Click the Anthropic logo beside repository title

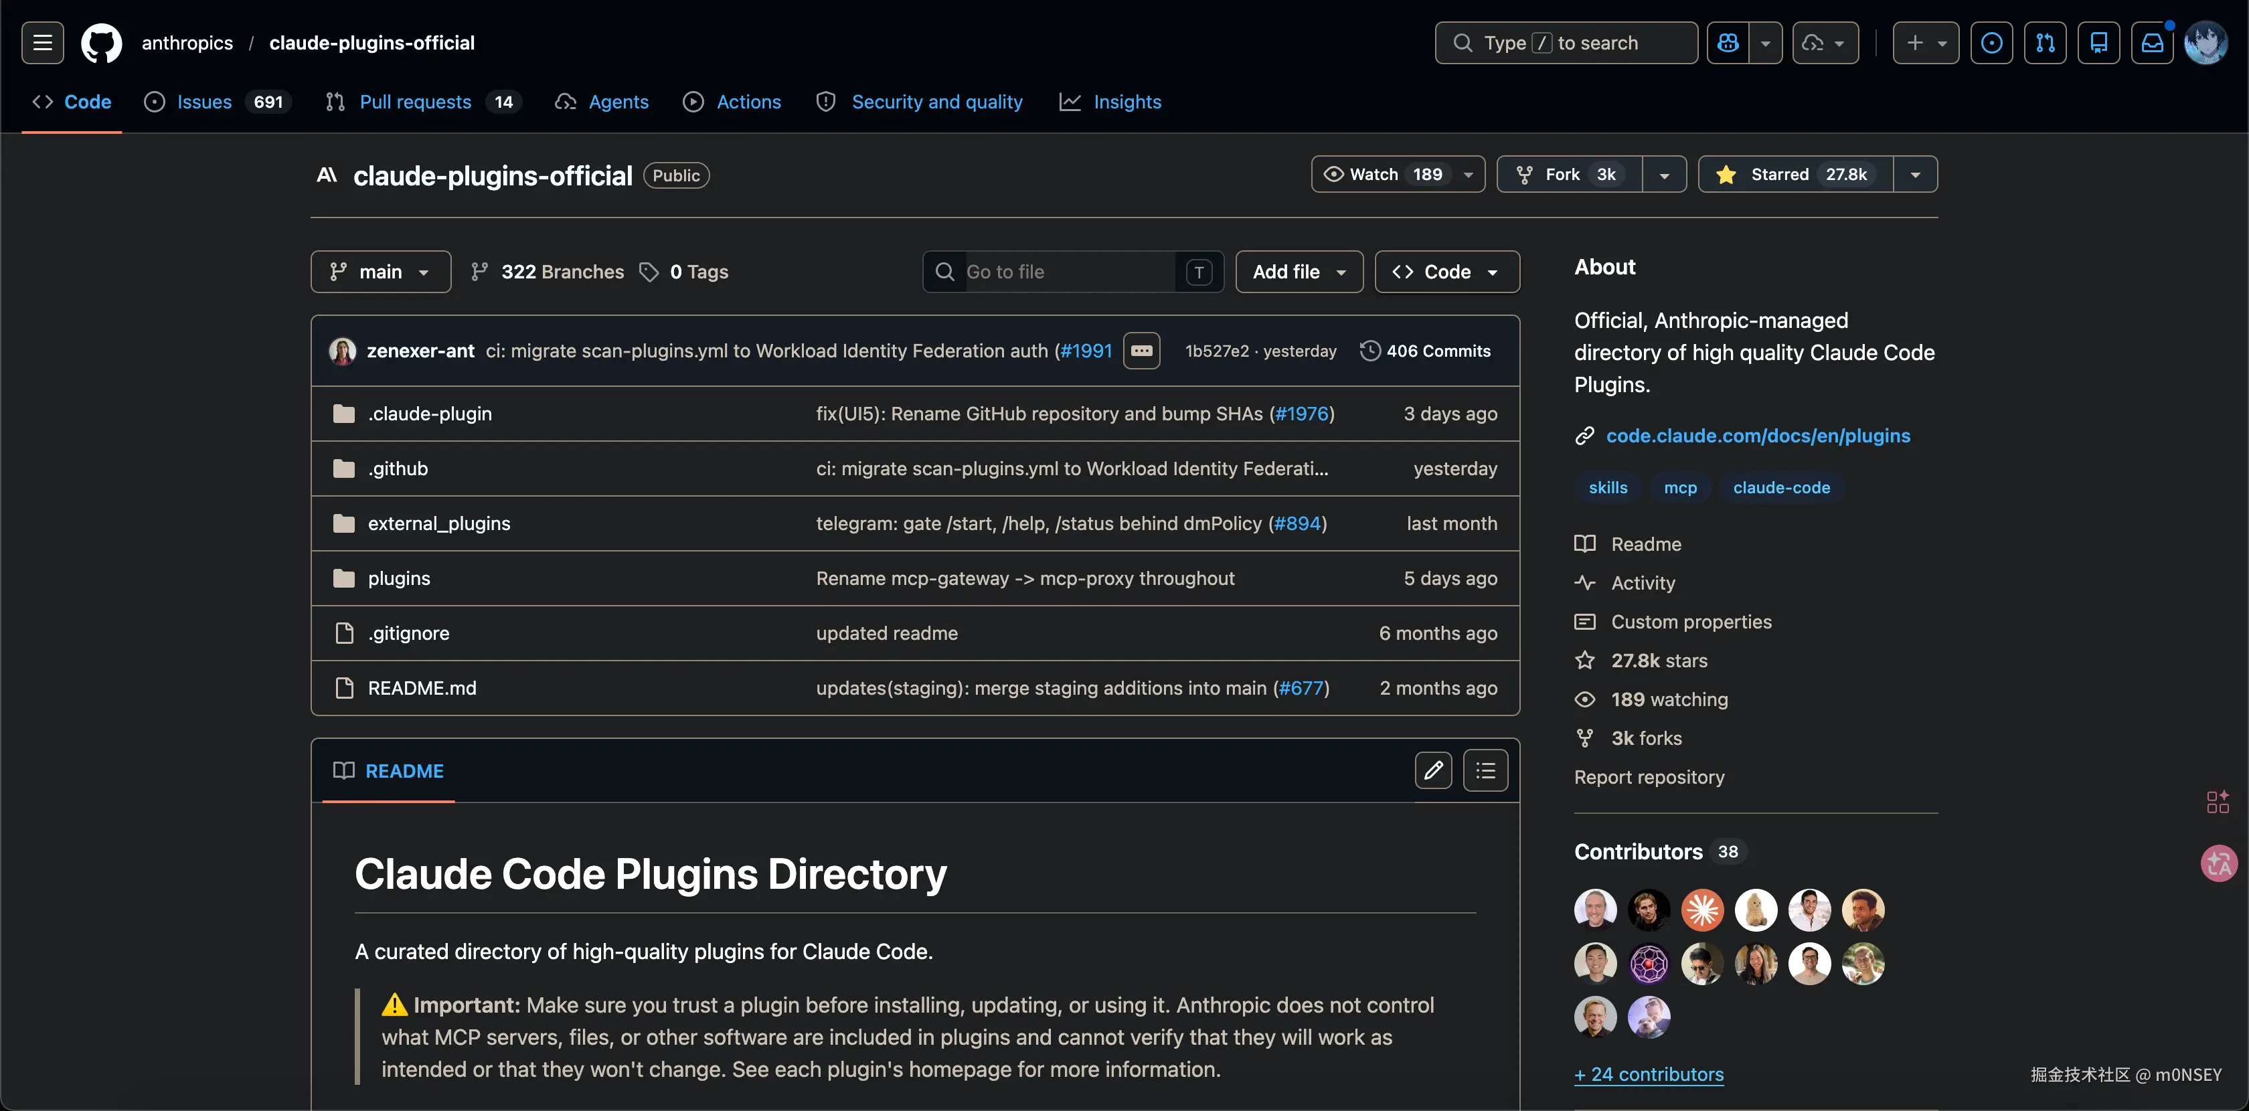(327, 175)
